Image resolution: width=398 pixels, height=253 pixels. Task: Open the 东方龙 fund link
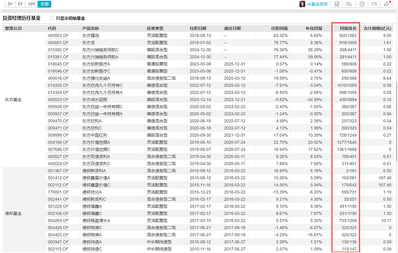[89, 43]
